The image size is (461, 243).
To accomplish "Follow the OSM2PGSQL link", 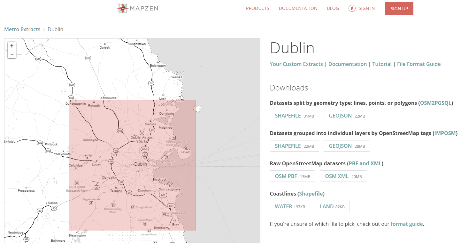I will pos(436,103).
